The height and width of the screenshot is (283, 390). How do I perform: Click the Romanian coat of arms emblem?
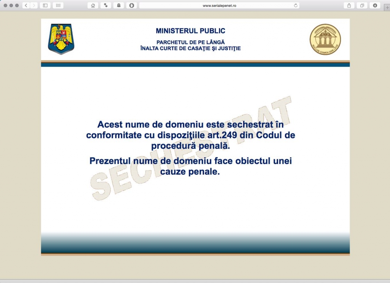coord(61,38)
